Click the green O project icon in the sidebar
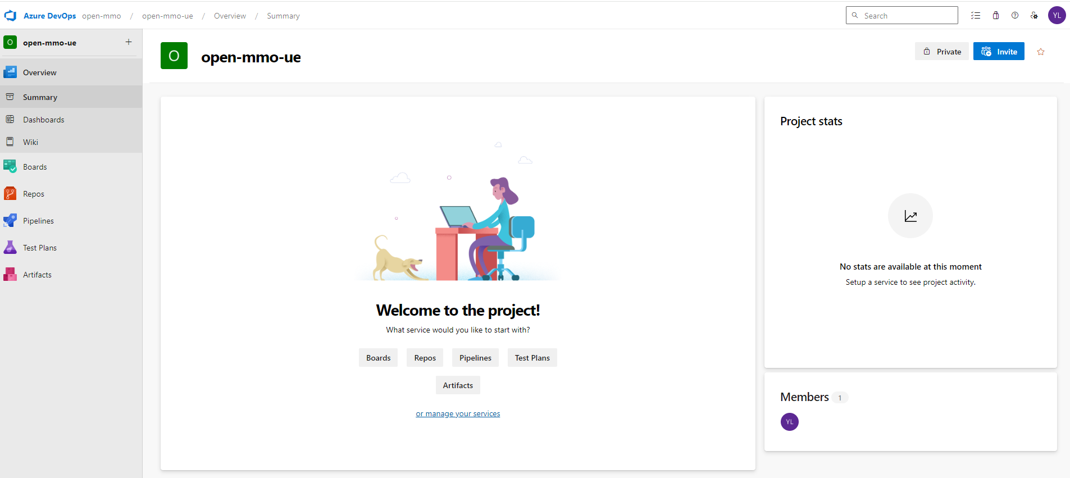Viewport: 1070px width, 478px height. [10, 42]
